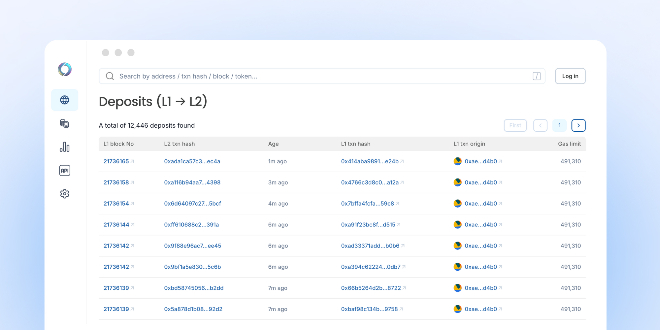Open L2 txn hash 0xff610688c2...391a
The width and height of the screenshot is (660, 330).
point(191,225)
